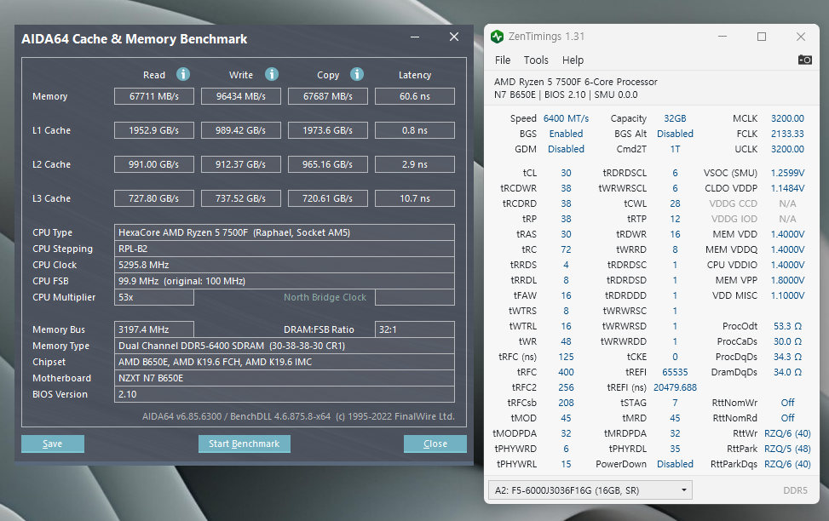Expand the A2 memory module dropdown
This screenshot has height=521, width=829.
click(x=590, y=490)
